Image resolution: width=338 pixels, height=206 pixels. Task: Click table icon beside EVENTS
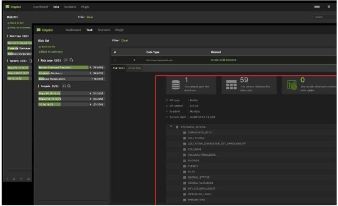click(x=185, y=166)
